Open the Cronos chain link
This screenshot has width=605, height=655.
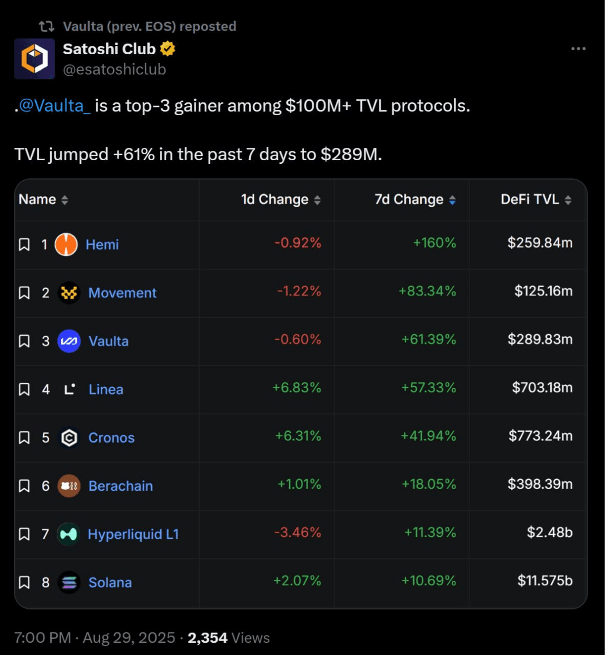(x=112, y=438)
